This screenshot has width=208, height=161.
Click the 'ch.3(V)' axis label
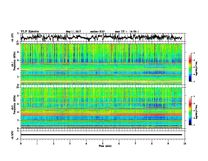[12, 135]
